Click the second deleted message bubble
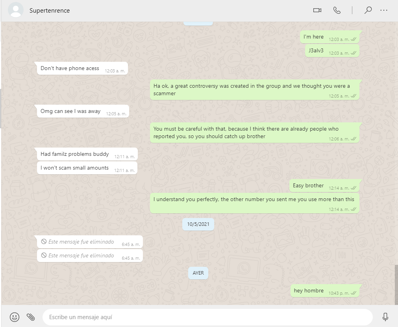This screenshot has height=327, width=398. (90, 256)
